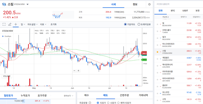Screen dimensions: 203x104
Task: Favorite star for COW/KRW row
Action: point(157,73)
